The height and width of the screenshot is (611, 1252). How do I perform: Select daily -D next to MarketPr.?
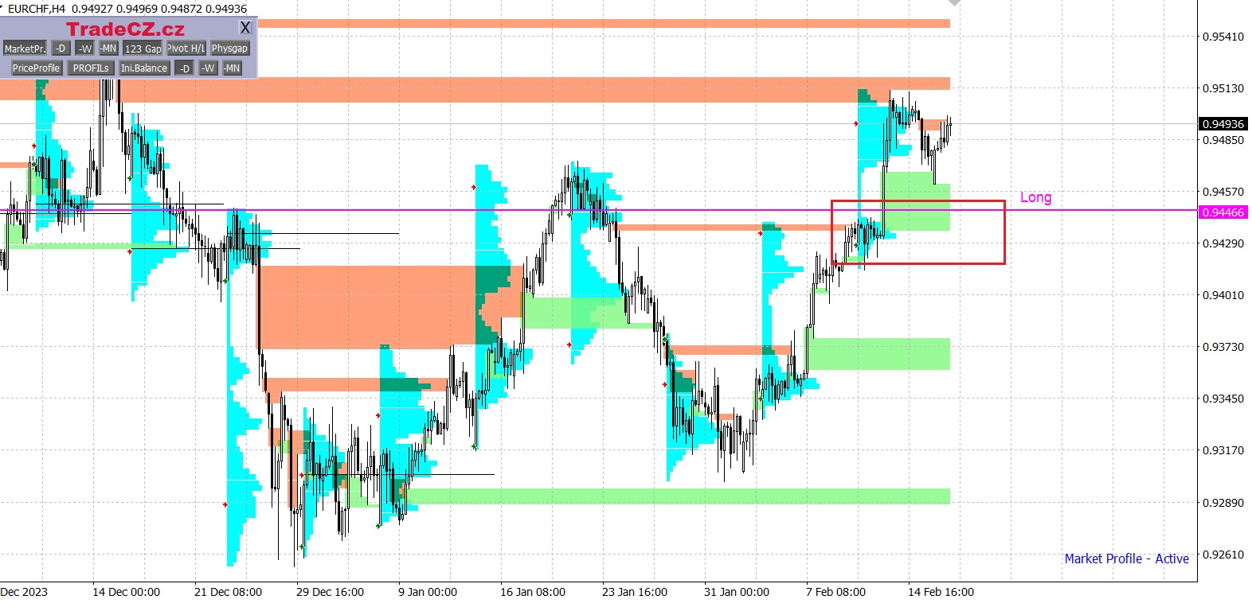pyautogui.click(x=61, y=49)
